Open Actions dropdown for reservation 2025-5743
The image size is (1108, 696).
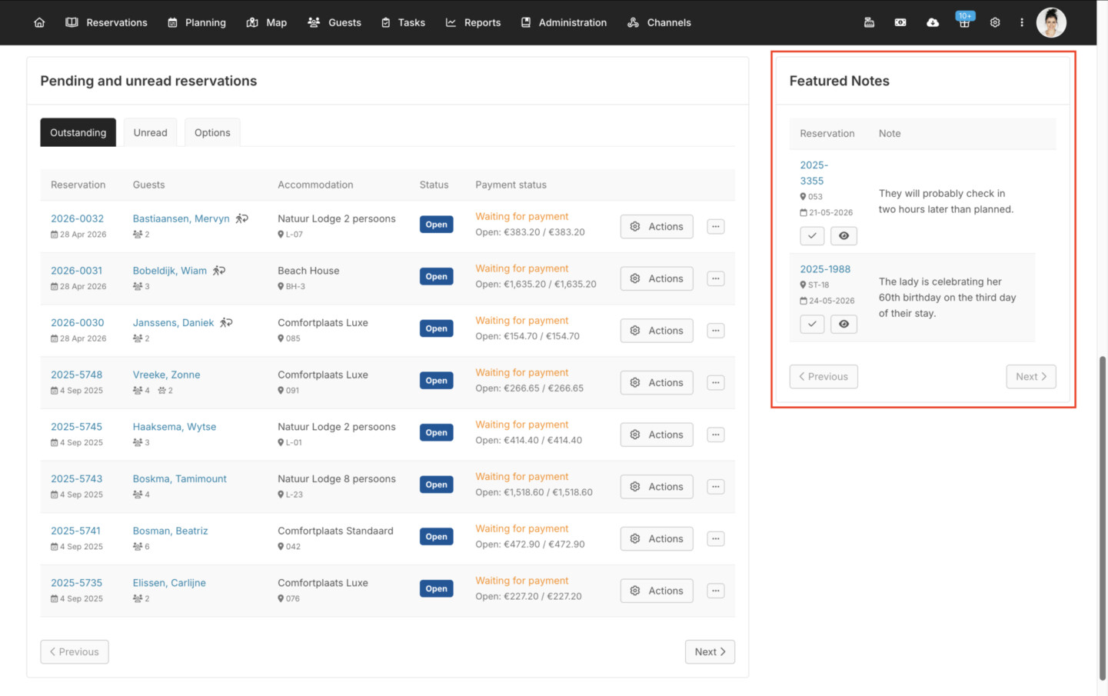(x=657, y=487)
